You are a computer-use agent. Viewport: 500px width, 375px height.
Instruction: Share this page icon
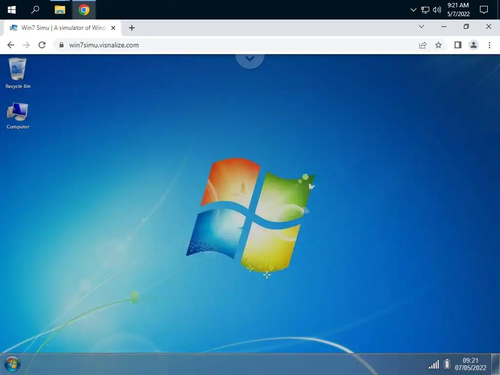coord(423,45)
